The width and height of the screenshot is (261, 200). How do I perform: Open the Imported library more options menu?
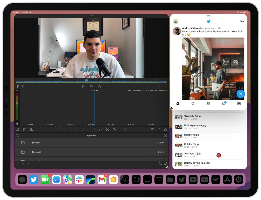165,136
